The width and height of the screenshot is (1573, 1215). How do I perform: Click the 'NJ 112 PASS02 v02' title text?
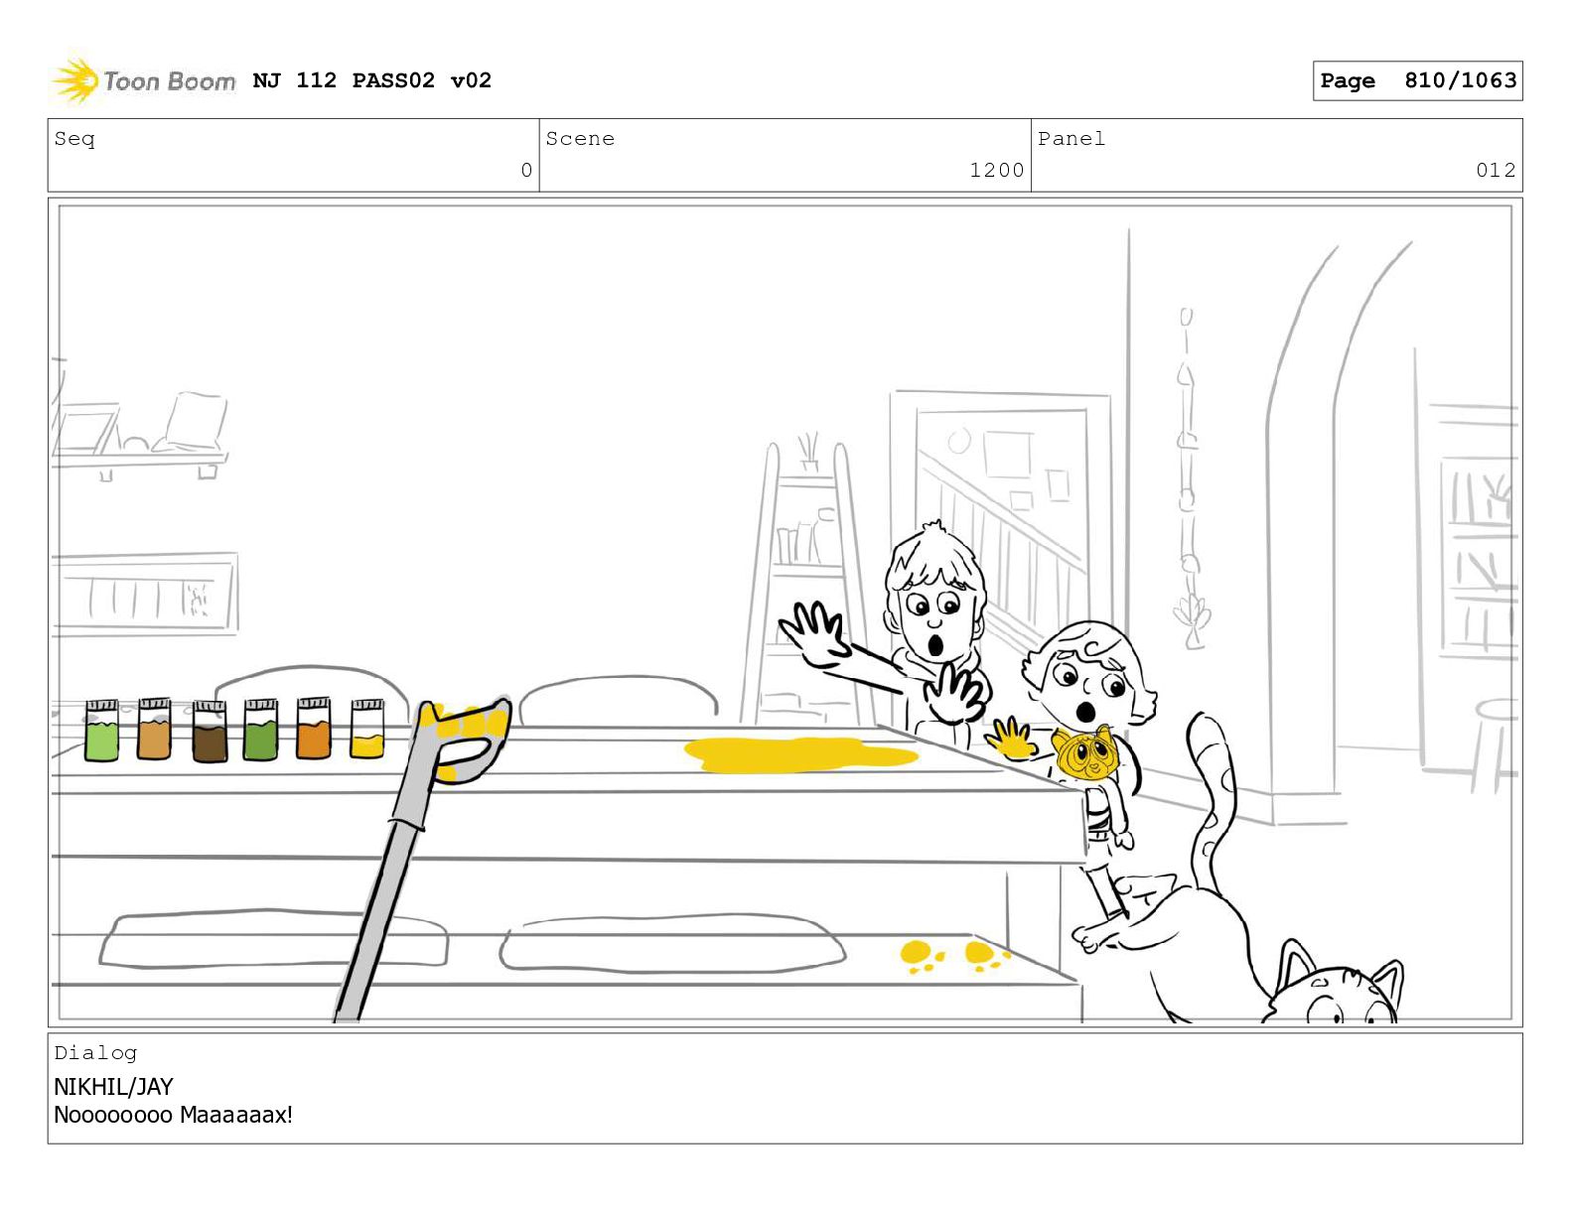(372, 80)
